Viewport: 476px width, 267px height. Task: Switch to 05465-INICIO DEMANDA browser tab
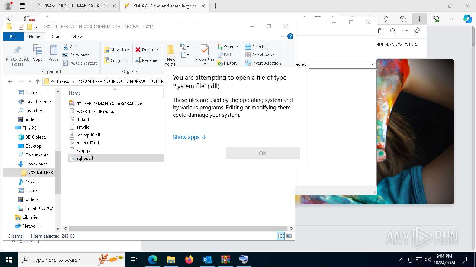(75, 6)
